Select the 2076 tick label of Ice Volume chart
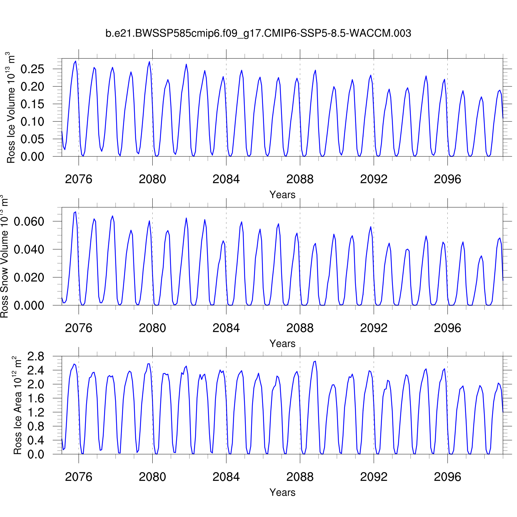Screen dimensions: 517x517 point(79,179)
